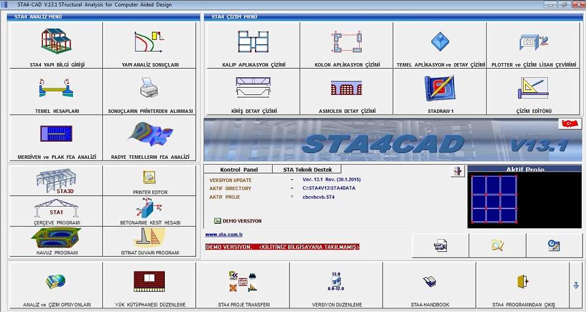586x312 pixels.
Task: Switch to the STA Teknik Destek tab
Action: tap(307, 169)
